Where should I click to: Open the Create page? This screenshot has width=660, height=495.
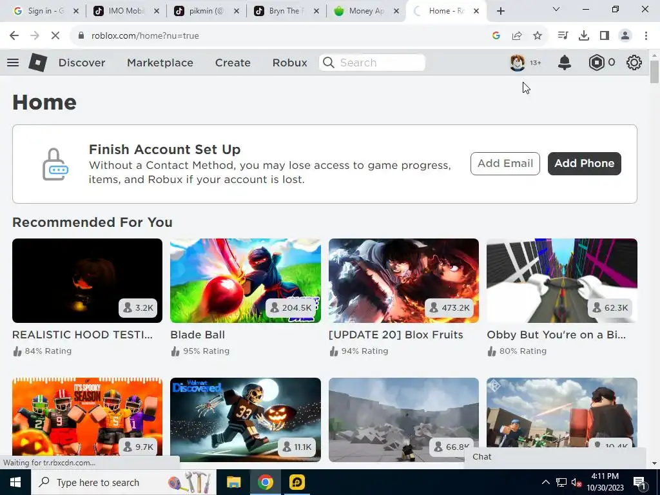click(233, 63)
